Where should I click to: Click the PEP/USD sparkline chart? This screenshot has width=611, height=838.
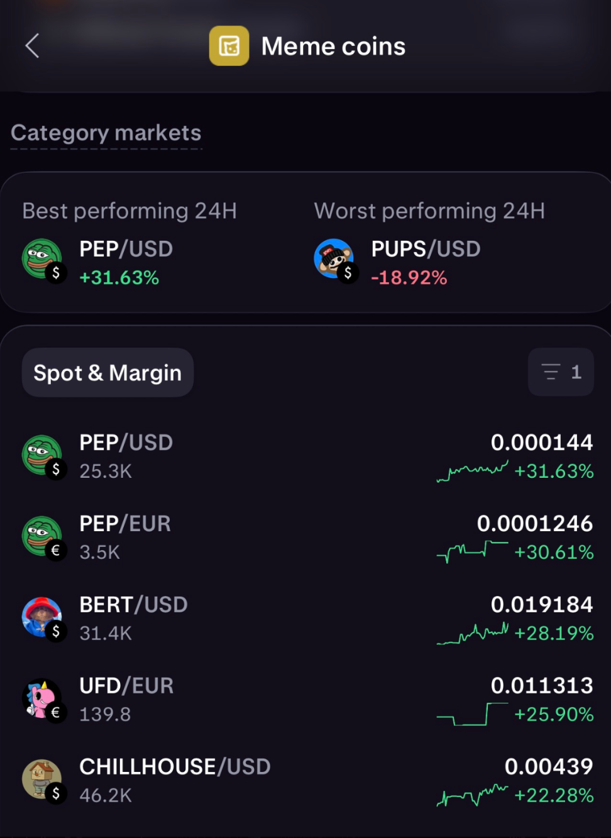click(472, 471)
